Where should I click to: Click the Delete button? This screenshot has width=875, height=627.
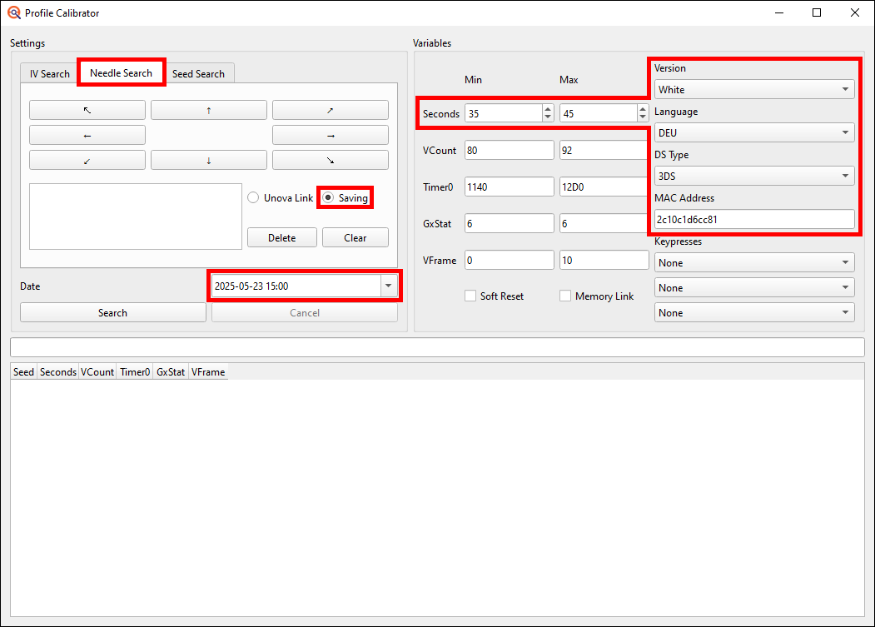tap(281, 238)
